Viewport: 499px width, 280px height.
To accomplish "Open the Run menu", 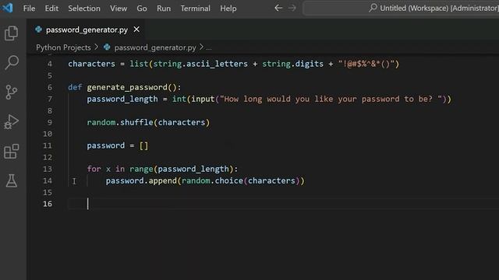I will pos(164,9).
